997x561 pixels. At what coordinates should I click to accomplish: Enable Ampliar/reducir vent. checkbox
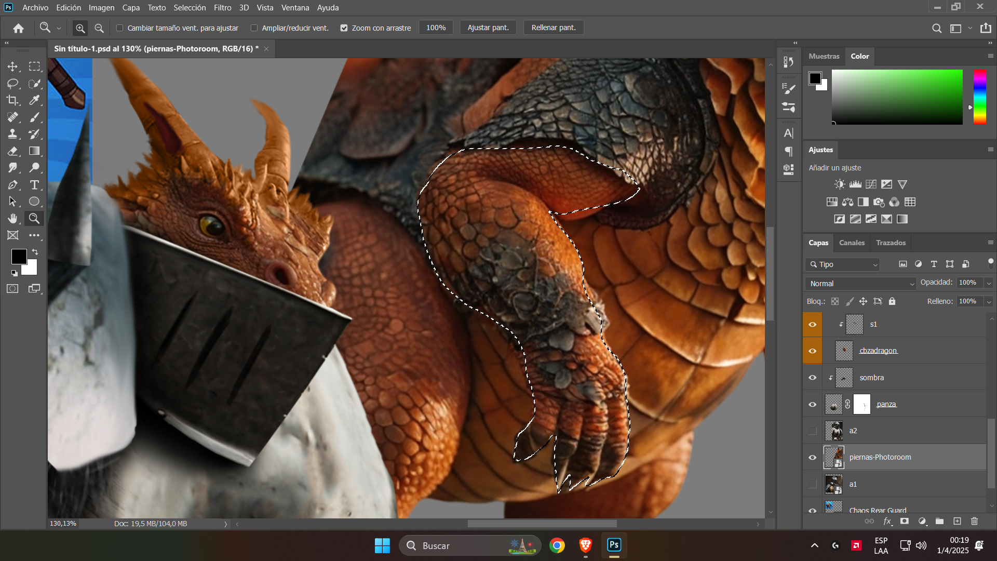click(x=254, y=28)
